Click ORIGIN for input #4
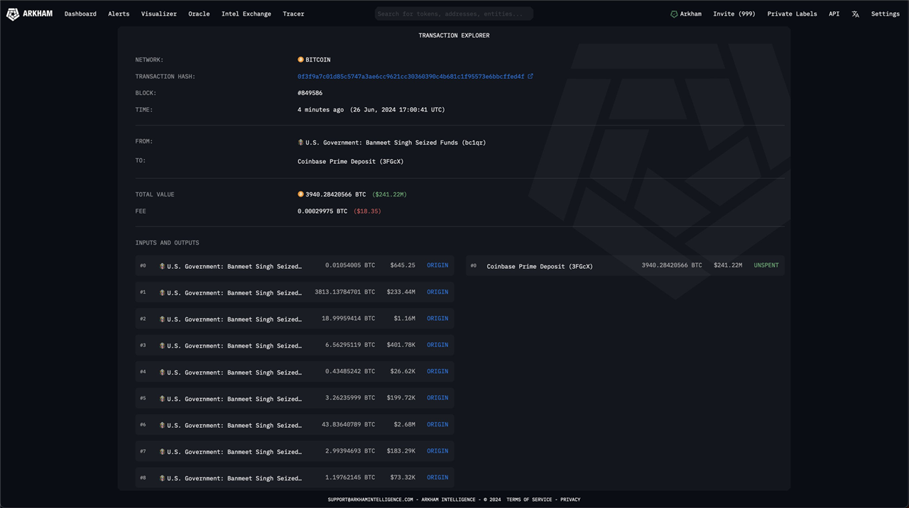 tap(437, 371)
